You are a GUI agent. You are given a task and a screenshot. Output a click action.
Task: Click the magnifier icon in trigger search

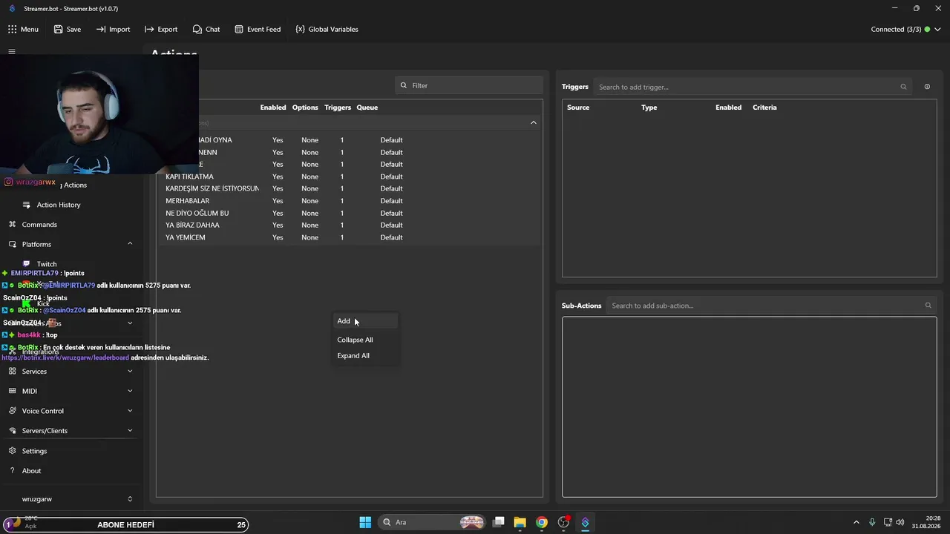point(903,87)
